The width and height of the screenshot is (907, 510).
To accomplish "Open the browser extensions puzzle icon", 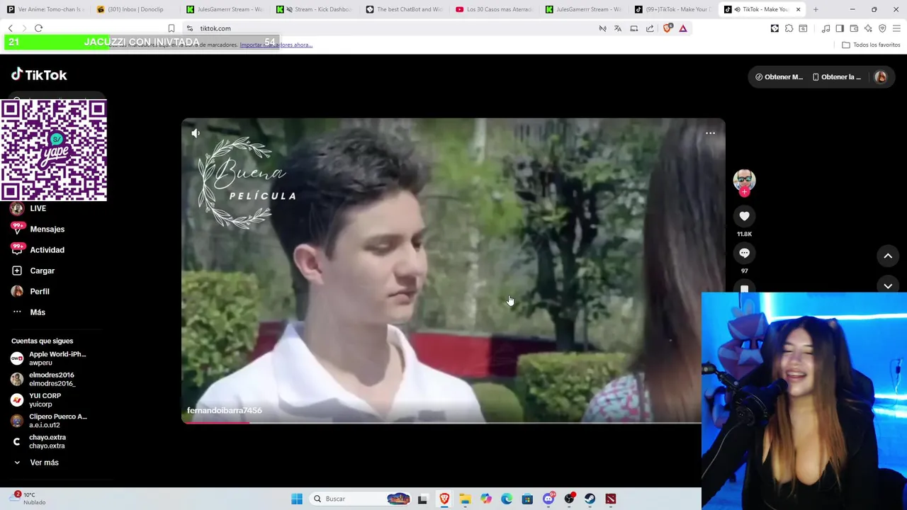I will tap(789, 28).
